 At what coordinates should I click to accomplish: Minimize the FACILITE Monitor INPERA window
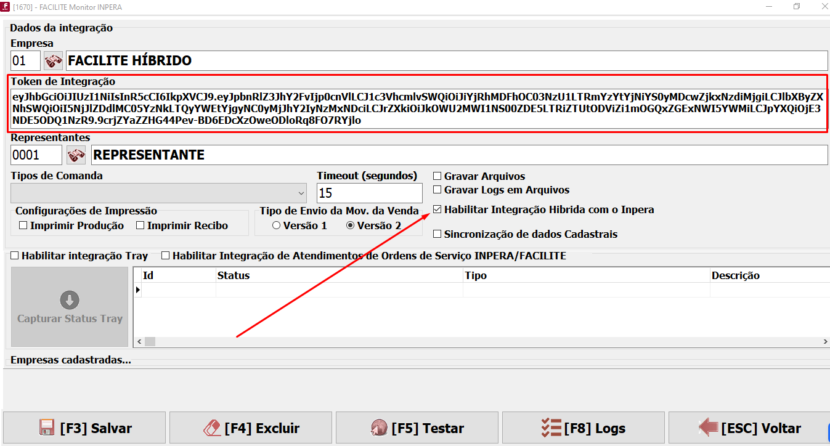coord(768,6)
